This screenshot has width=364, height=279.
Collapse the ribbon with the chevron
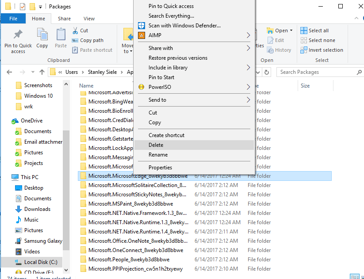pos(356,18)
